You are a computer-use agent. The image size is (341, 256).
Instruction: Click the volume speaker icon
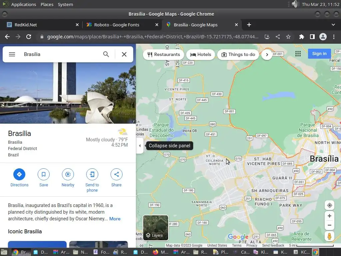(x=295, y=4)
